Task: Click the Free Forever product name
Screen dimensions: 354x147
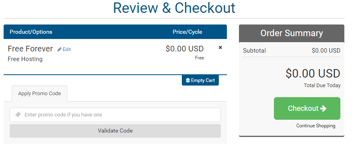Action: point(30,49)
